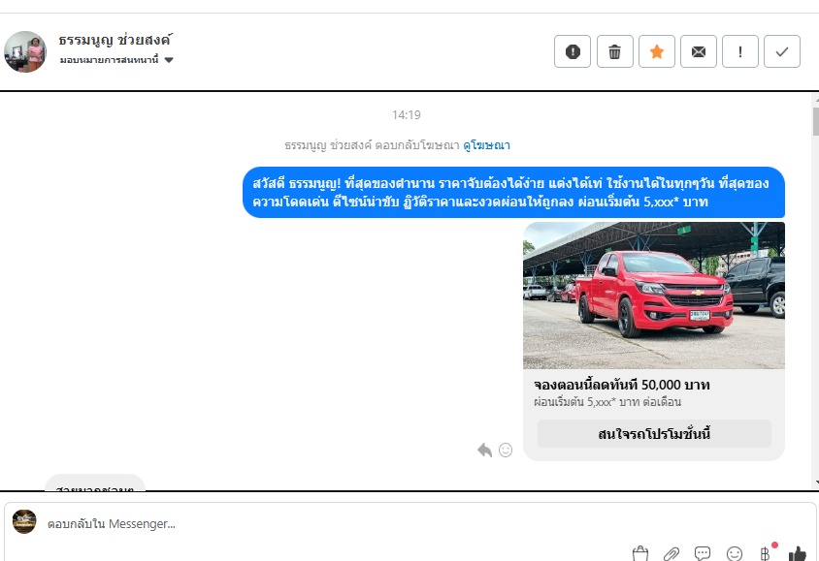Follow the ดูโฆษณา link
Viewport: 819px width, 561px height.
486,145
